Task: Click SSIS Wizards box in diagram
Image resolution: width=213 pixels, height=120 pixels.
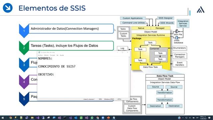Action: (167, 23)
